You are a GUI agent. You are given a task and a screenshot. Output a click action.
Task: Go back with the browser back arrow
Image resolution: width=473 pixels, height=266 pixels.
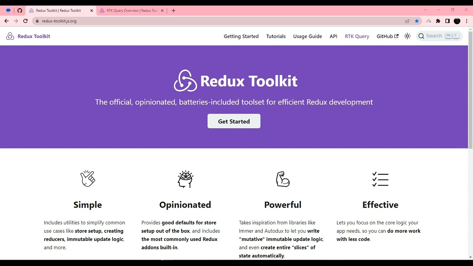[x=6, y=21]
